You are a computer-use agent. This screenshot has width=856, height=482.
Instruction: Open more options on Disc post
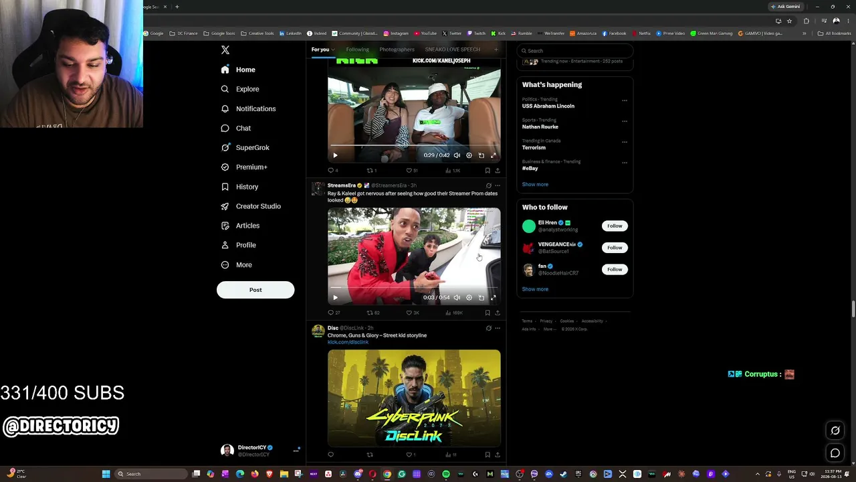497,328
